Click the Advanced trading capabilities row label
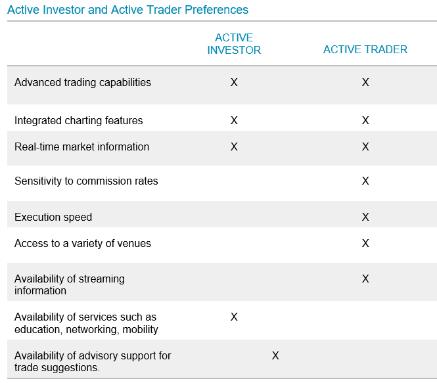This screenshot has height=383, width=437. (x=83, y=83)
